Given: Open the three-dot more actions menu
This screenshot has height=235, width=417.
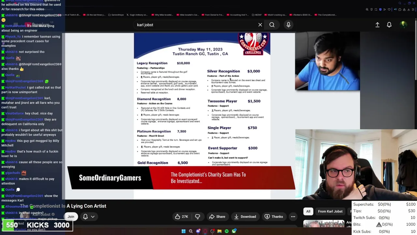Looking at the screenshot, I should coord(293,217).
